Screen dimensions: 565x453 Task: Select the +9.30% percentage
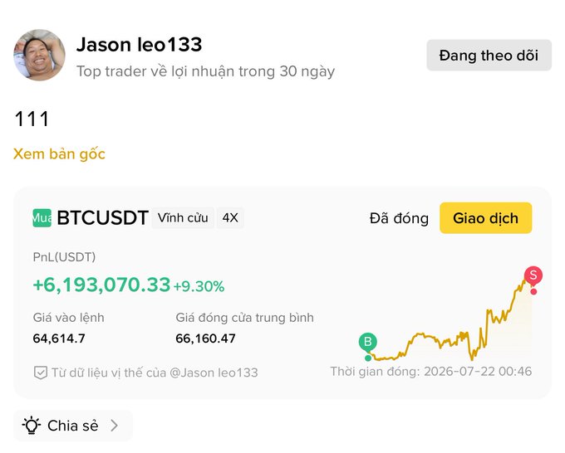tap(199, 286)
